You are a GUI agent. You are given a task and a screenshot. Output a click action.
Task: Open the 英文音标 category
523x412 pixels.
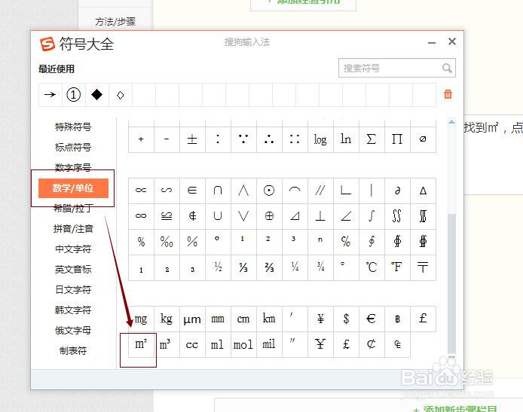pos(73,270)
